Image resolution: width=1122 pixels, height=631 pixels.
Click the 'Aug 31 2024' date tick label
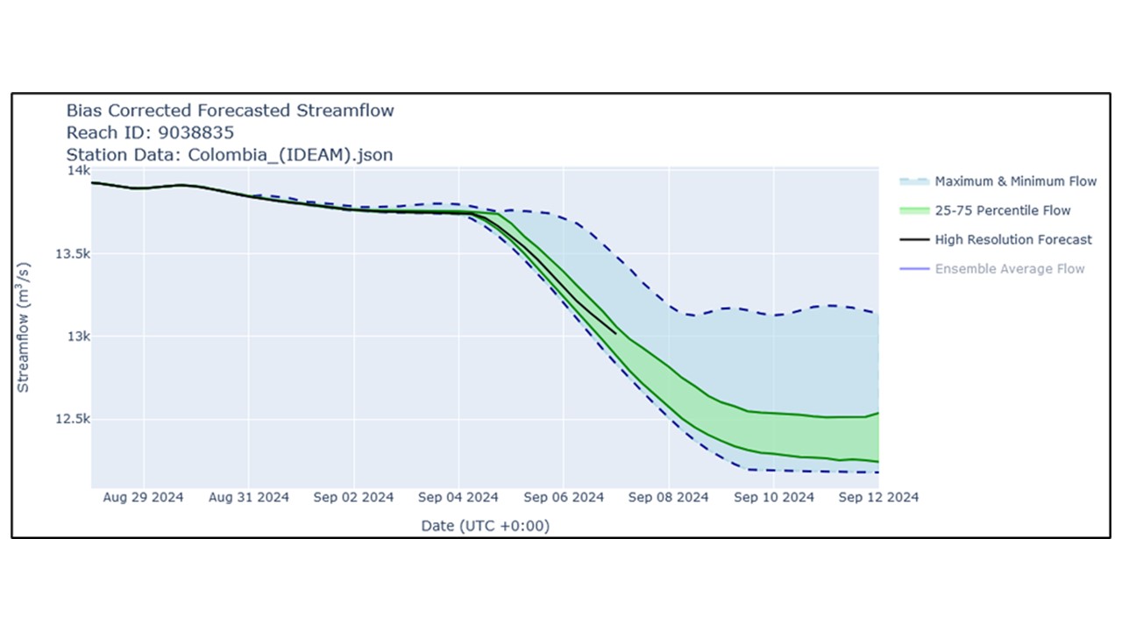249,497
